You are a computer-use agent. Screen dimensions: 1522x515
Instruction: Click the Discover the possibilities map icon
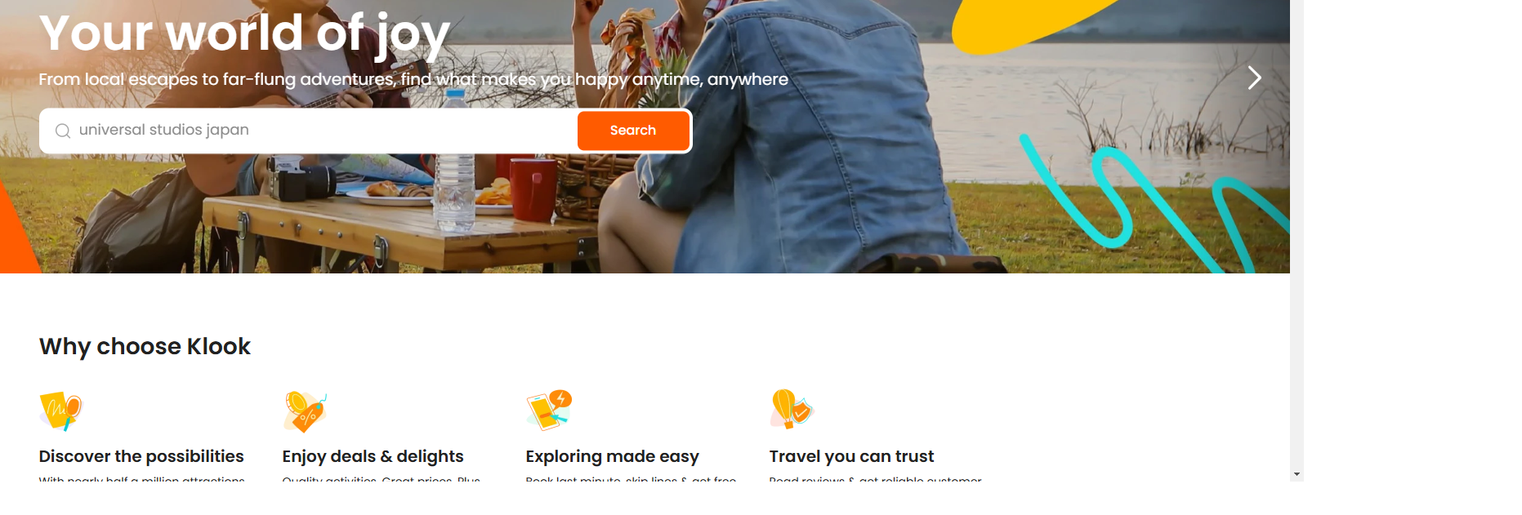pos(60,411)
